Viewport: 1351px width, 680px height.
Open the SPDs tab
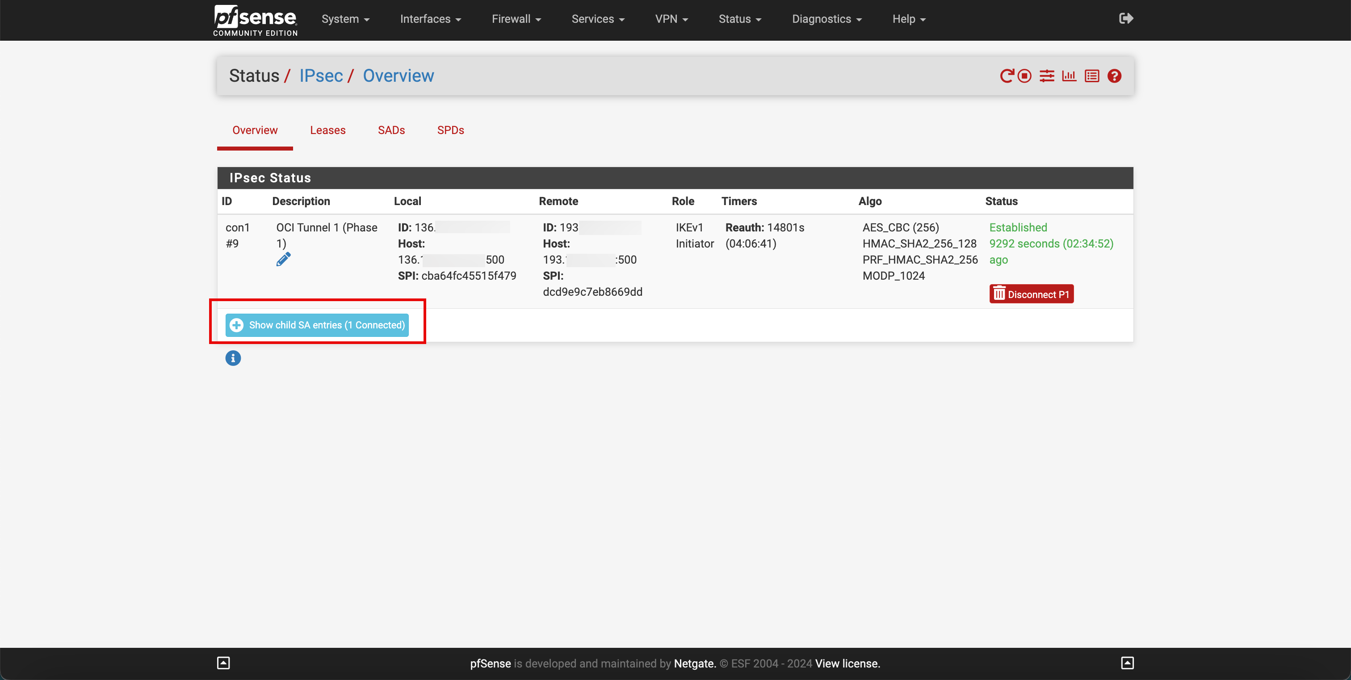coord(450,130)
